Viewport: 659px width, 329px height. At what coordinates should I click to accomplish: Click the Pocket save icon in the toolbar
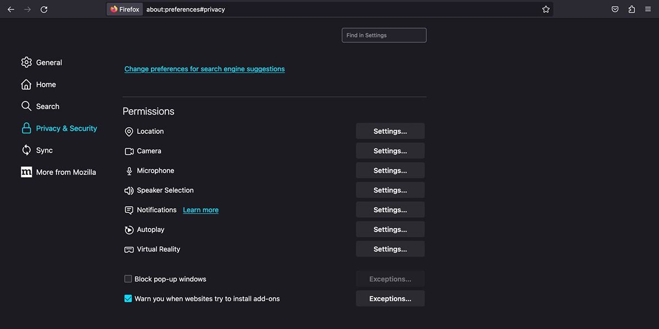(615, 9)
